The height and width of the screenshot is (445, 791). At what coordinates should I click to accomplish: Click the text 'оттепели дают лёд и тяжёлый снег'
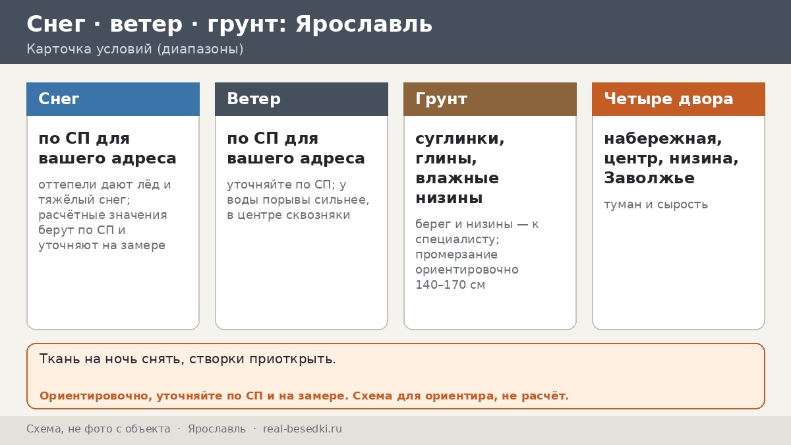coord(104,193)
